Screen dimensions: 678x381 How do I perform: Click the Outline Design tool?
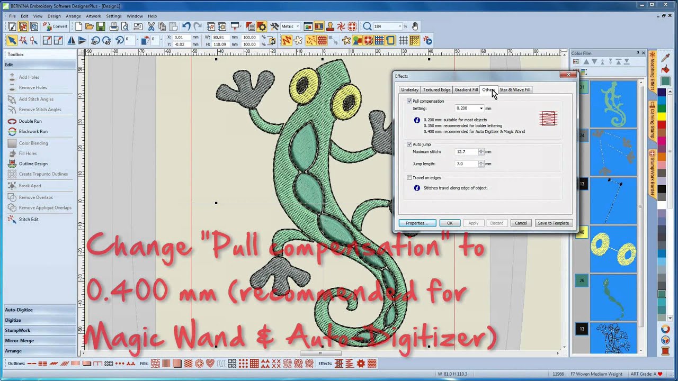tap(33, 164)
